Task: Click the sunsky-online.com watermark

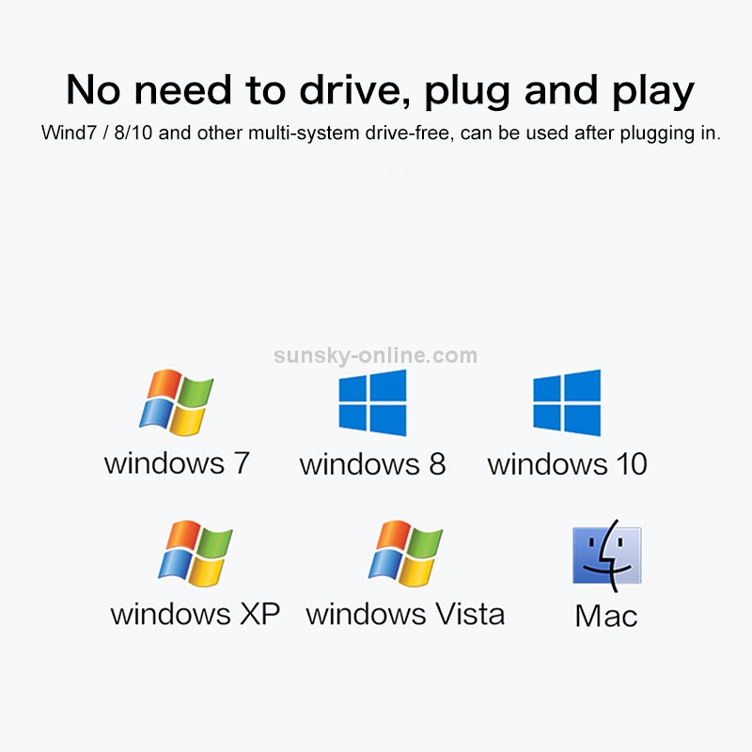Action: tap(375, 356)
